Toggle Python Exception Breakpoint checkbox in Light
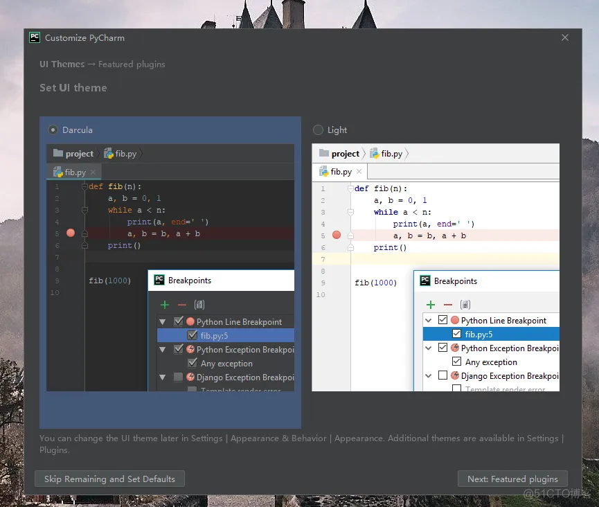 442,347
